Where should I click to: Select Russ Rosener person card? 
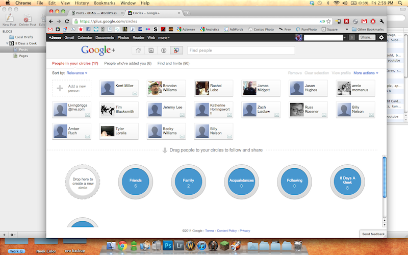pos(308,110)
